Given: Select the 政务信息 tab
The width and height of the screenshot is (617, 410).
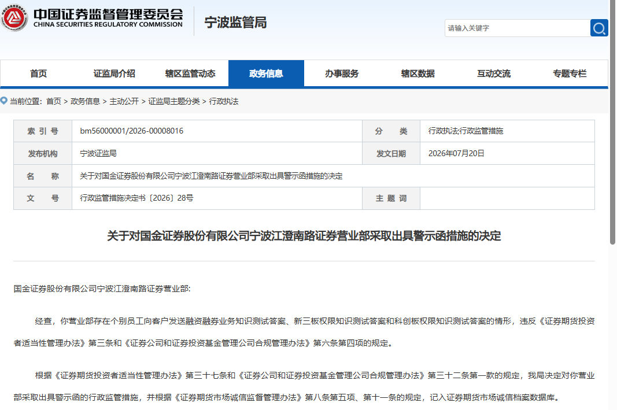Looking at the screenshot, I should (266, 73).
